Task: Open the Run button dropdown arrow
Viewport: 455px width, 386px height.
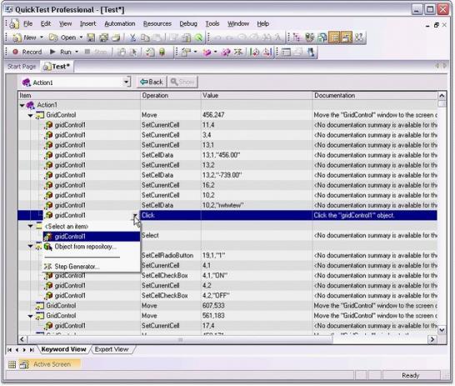Action: tap(77, 52)
